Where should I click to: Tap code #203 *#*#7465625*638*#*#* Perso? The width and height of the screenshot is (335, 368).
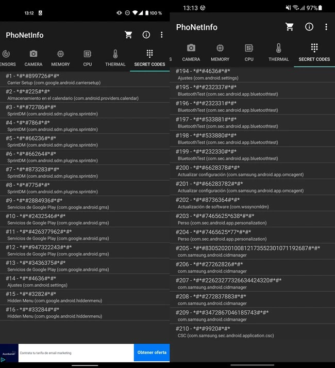(x=253, y=219)
